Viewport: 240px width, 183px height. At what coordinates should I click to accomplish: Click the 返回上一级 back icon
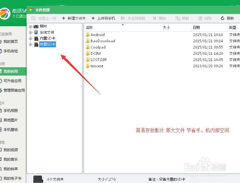coord(34,18)
